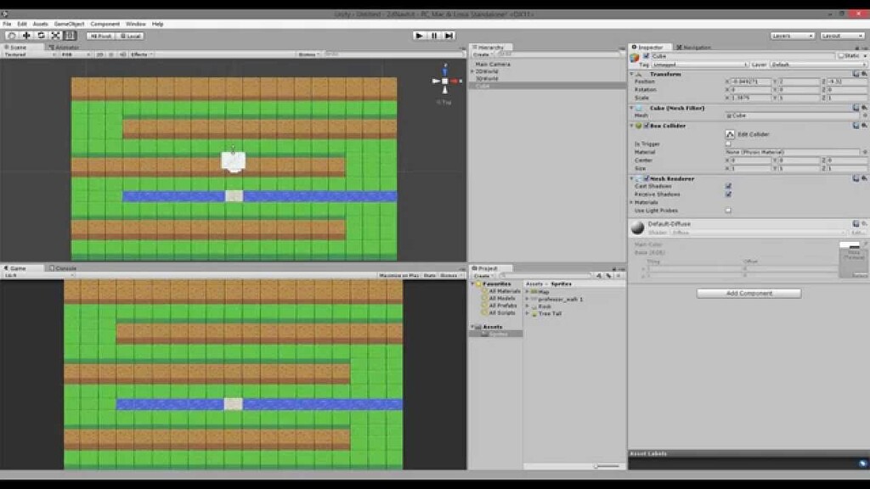Switch pivot mode using the Pivot toggle
This screenshot has width=870, height=489.
(x=99, y=36)
